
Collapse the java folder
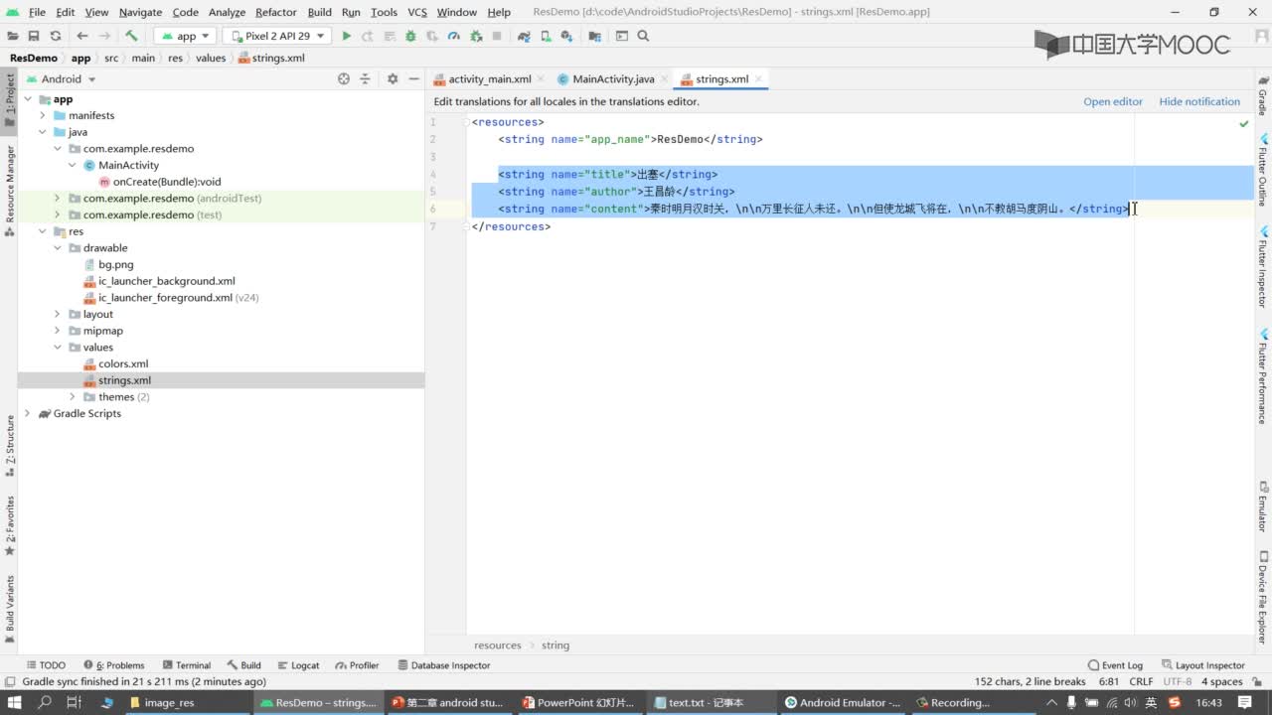[x=43, y=132]
